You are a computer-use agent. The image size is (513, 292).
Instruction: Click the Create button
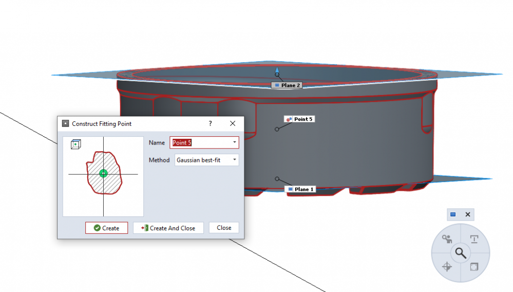pyautogui.click(x=106, y=228)
